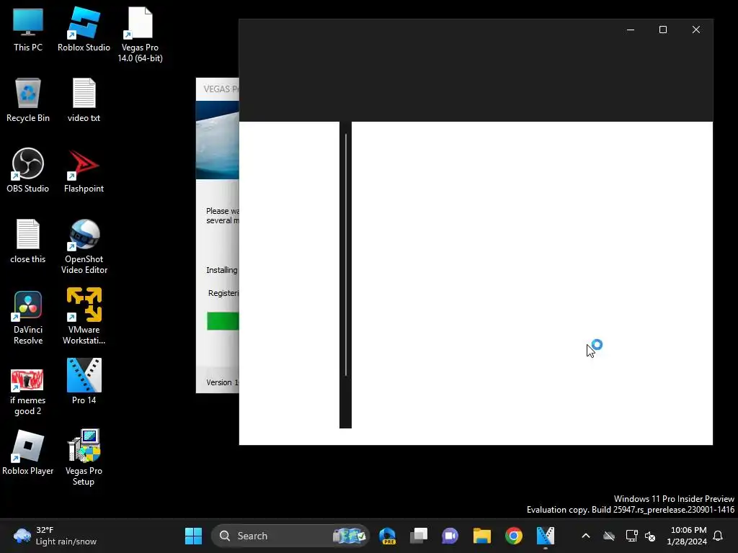Click the OneDrive tray icon
The height and width of the screenshot is (553, 738).
[x=609, y=536]
